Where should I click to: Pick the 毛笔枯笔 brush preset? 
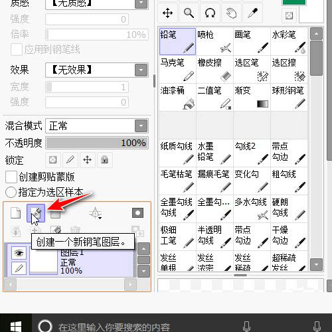tap(177, 181)
